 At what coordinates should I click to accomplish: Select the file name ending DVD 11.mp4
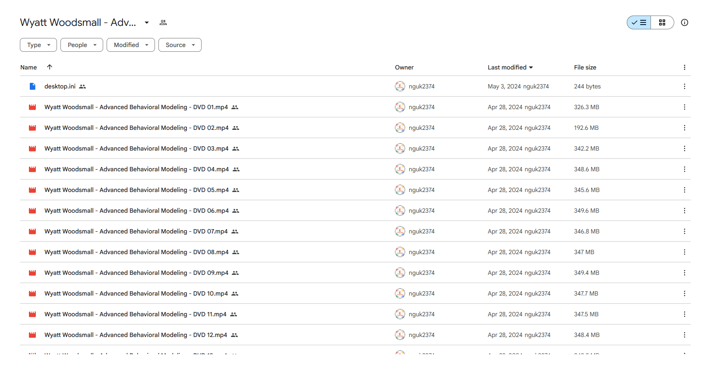[136, 314]
